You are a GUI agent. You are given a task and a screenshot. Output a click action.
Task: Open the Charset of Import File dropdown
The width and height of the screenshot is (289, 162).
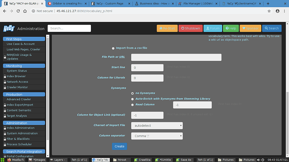157,126
